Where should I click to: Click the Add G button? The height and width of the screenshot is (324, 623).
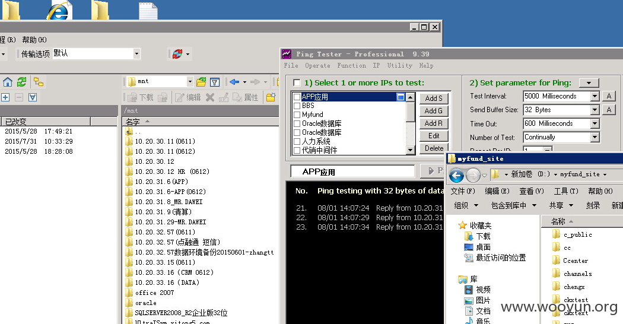point(434,111)
